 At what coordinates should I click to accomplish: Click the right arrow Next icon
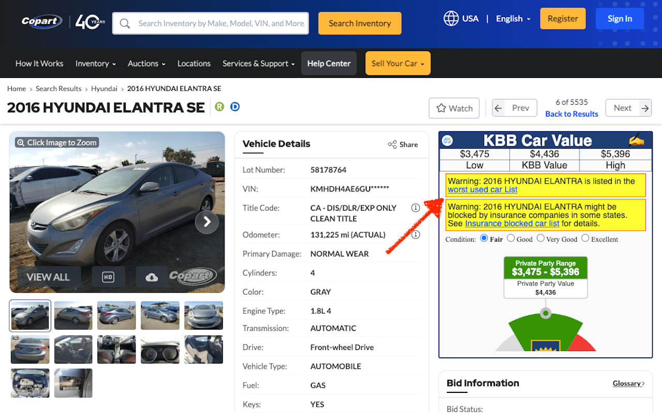tap(645, 108)
